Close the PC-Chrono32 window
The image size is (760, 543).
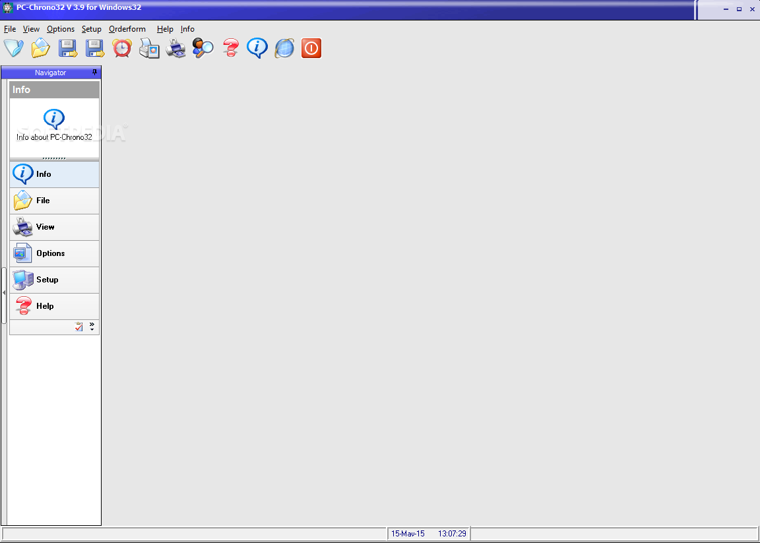coord(752,9)
